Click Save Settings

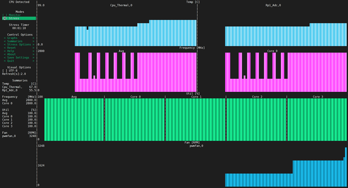(19, 58)
